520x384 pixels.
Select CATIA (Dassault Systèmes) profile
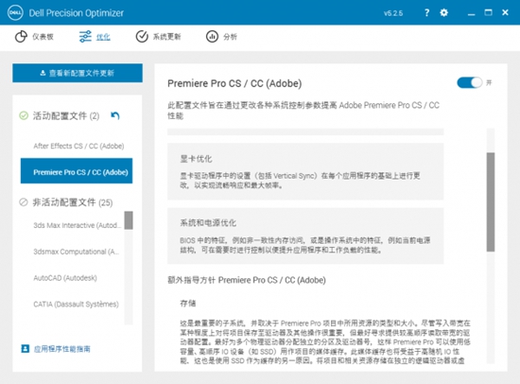[76, 304]
